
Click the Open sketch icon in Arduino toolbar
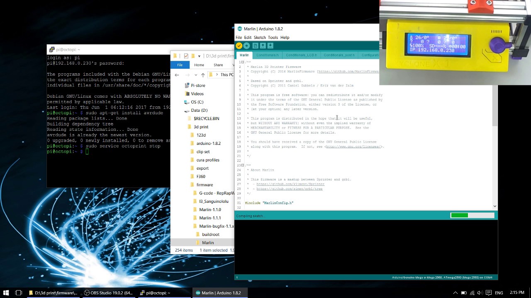[x=263, y=46]
